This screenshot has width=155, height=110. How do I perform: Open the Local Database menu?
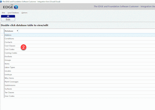13,13
